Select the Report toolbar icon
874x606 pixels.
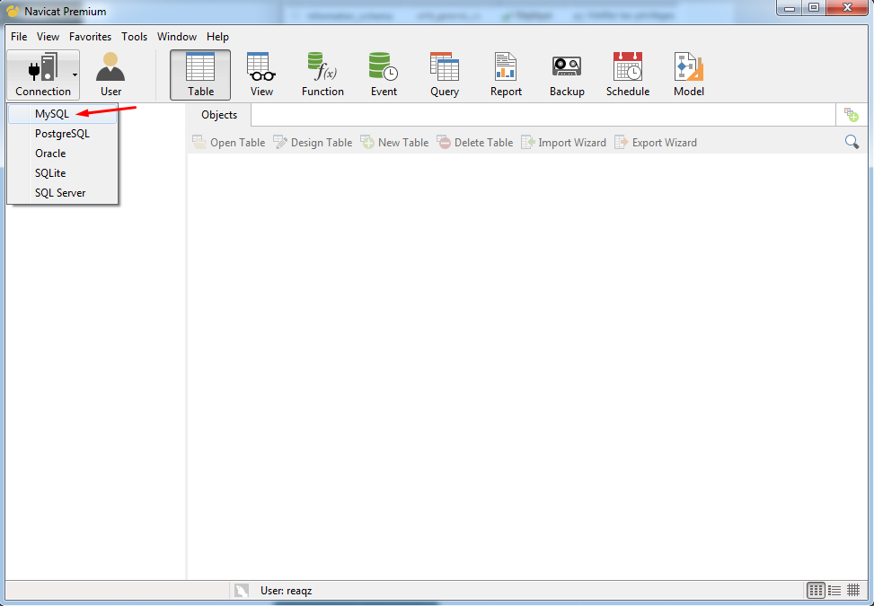(506, 75)
